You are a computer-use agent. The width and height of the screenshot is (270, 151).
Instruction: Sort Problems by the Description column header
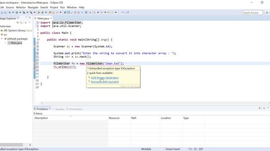[70, 118]
